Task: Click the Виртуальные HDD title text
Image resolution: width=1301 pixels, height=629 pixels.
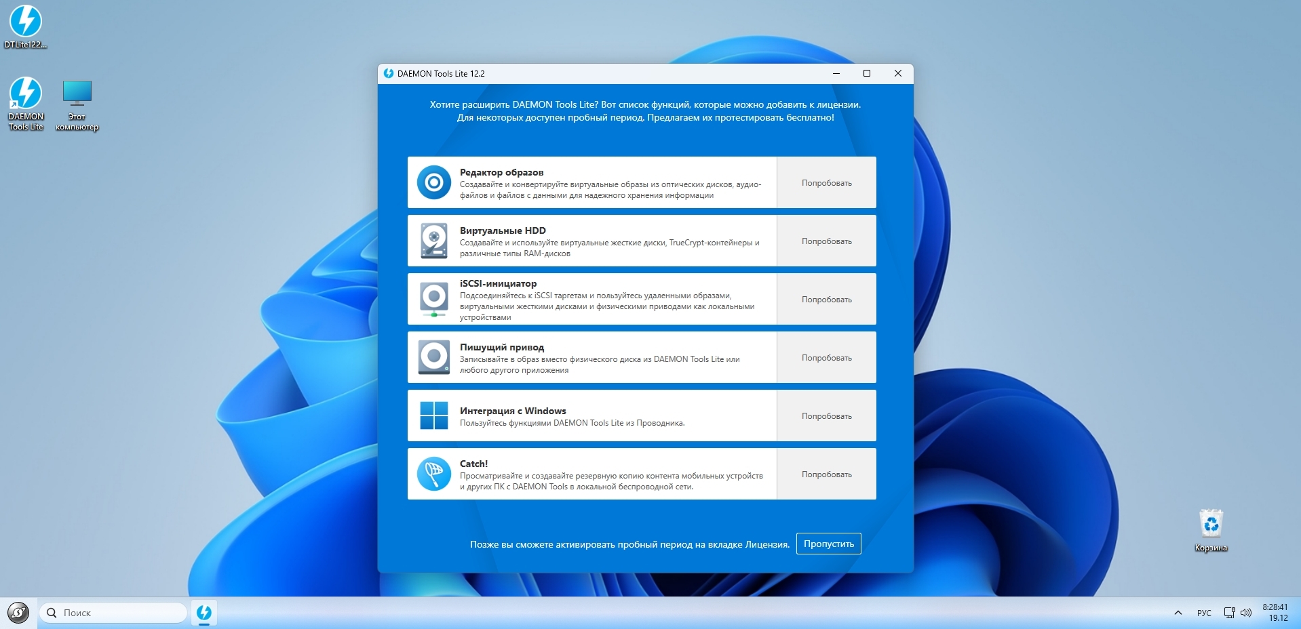Action: (x=503, y=230)
